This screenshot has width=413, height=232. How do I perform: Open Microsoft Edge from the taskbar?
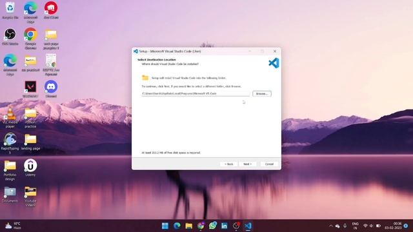point(177,226)
